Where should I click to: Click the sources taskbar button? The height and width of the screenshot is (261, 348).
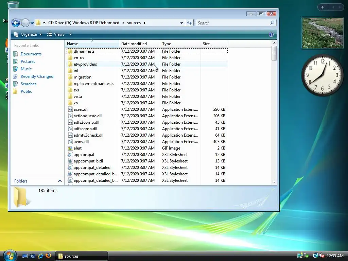[x=81, y=256]
